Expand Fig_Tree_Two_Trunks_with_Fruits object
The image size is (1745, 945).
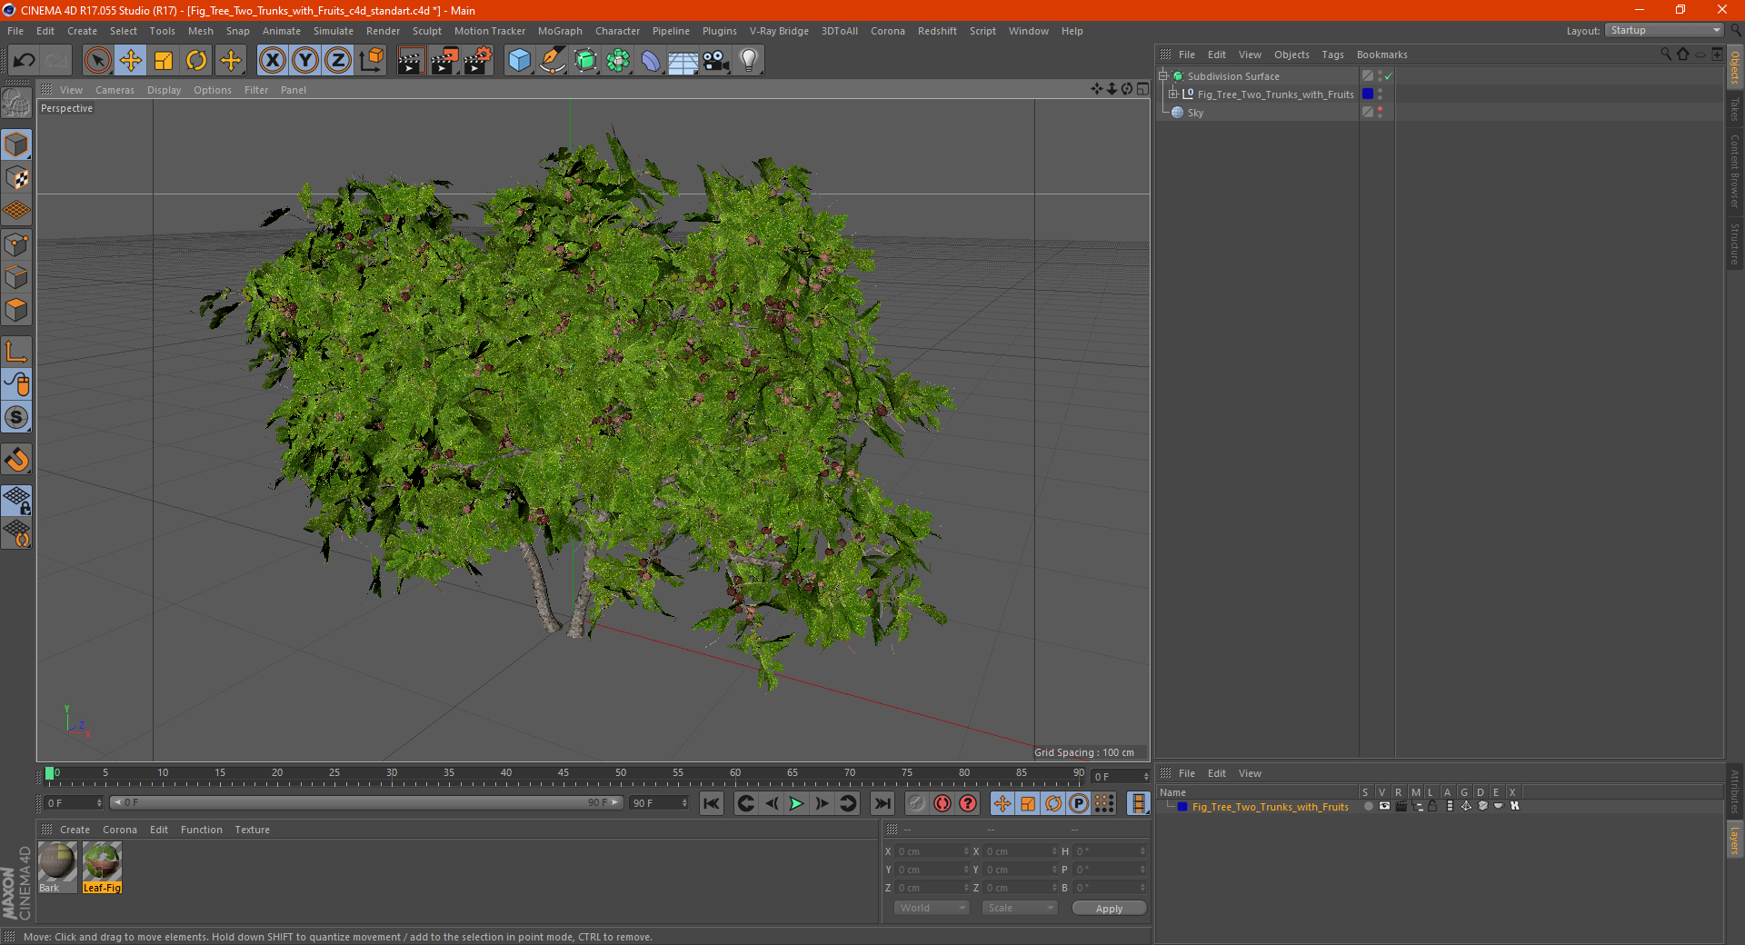1173,94
